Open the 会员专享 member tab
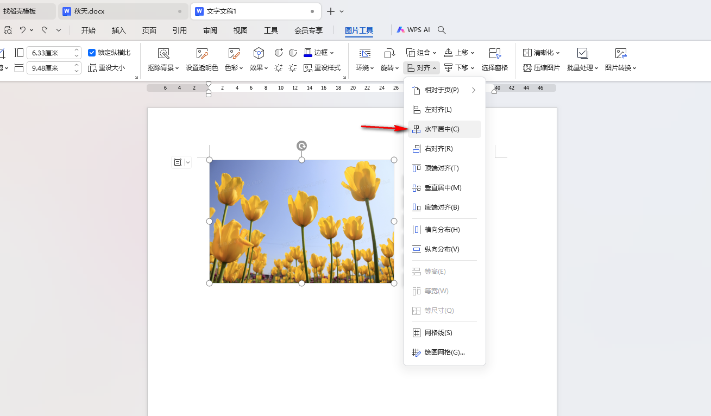711x416 pixels. (x=309, y=30)
